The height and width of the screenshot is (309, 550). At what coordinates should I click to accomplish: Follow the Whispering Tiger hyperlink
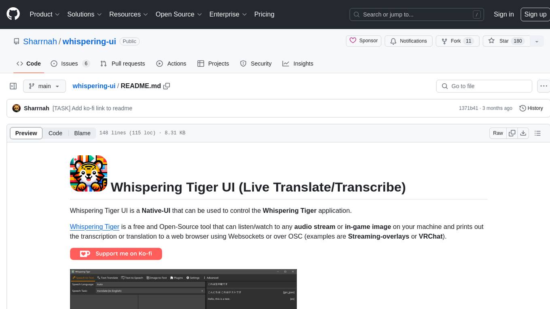(95, 226)
